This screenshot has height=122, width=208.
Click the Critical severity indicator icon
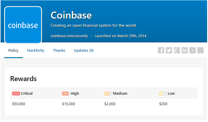pyautogui.click(x=16, y=94)
